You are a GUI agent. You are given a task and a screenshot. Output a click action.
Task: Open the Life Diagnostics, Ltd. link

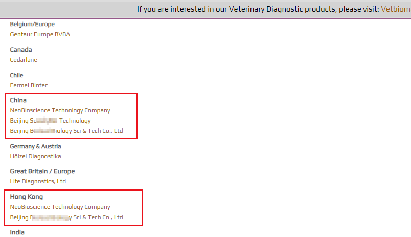[x=39, y=181]
